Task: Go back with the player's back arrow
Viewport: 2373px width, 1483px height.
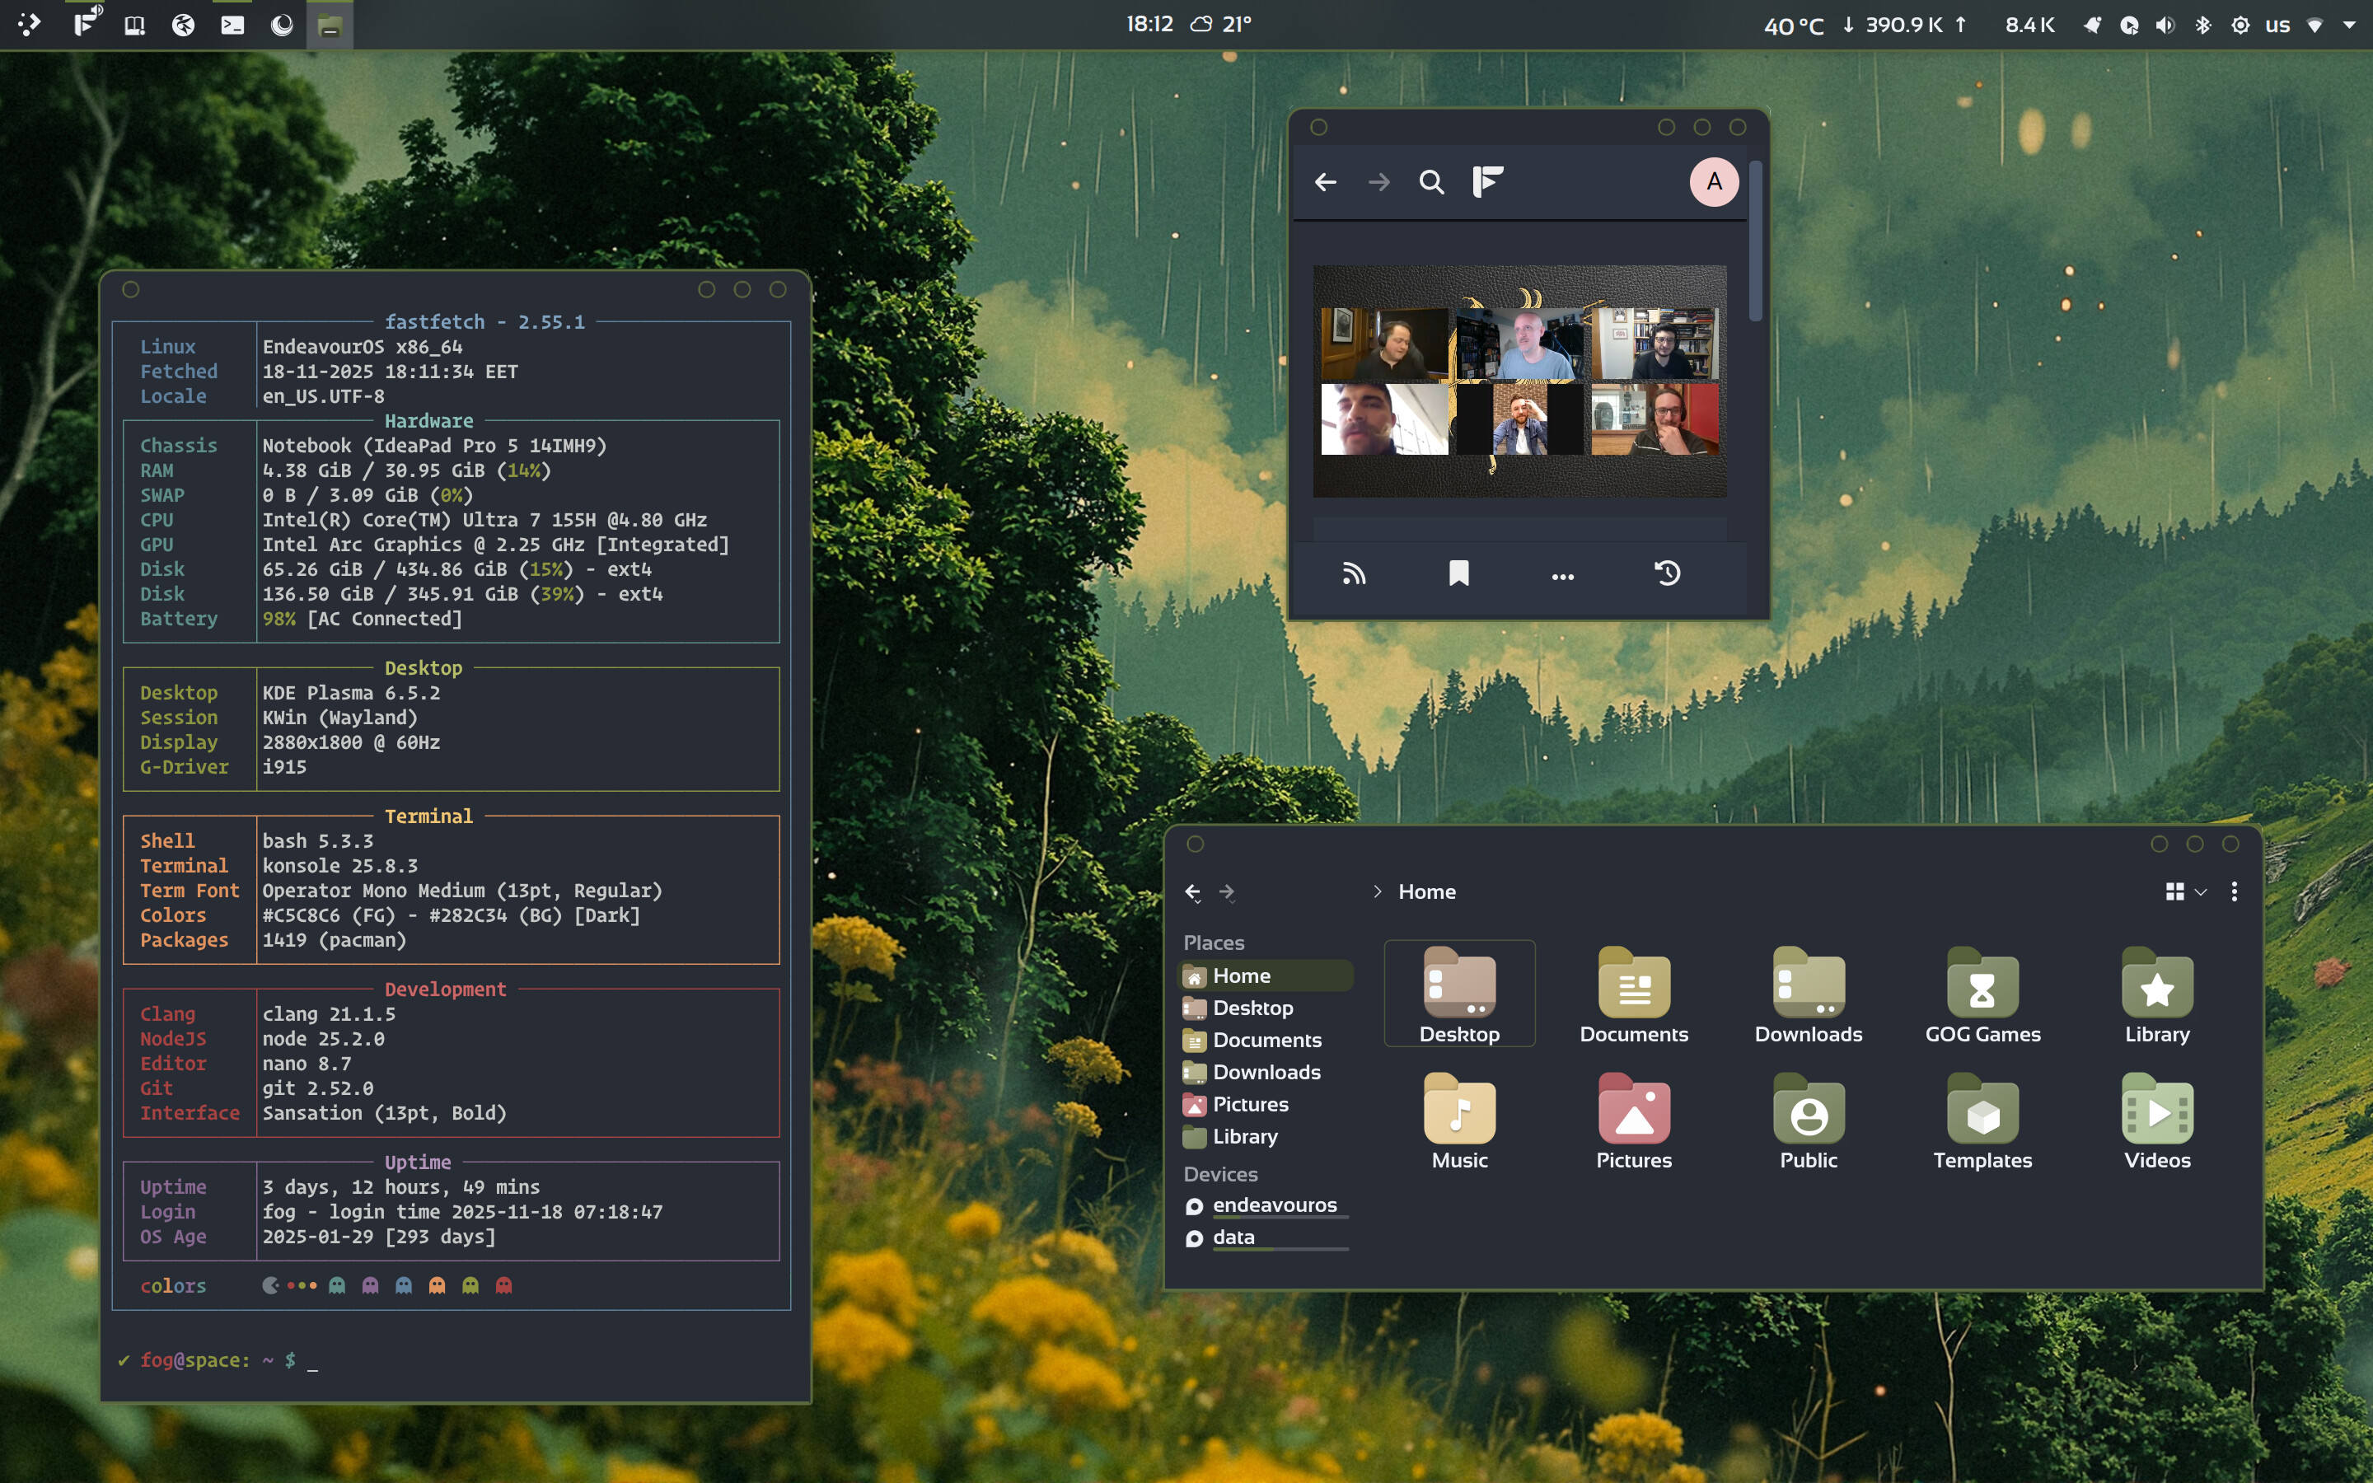Action: point(1325,182)
